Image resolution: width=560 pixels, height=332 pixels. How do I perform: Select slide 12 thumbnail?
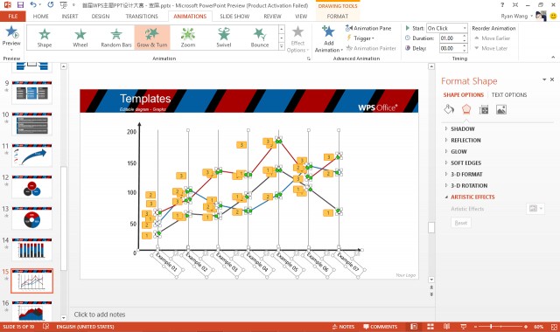(31, 186)
